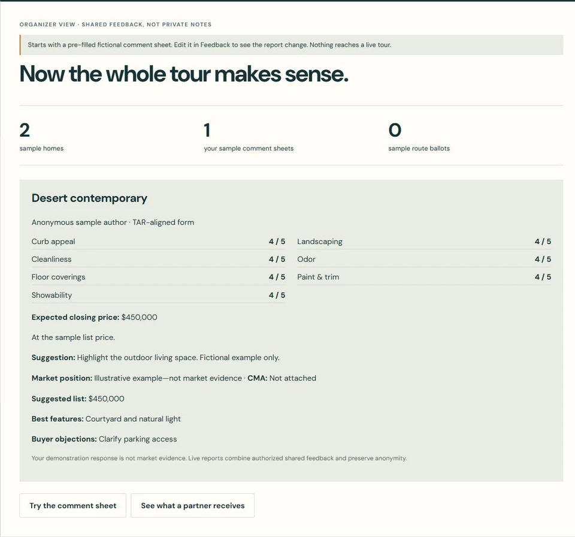Screen dimensions: 575x537
Task: Click the 'sample route ballots' label
Action: [419, 148]
